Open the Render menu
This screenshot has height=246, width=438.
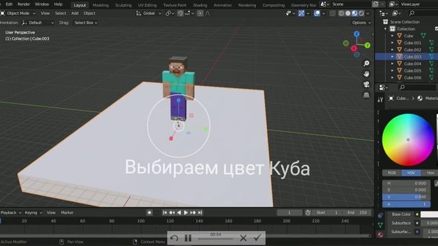tap(24, 4)
